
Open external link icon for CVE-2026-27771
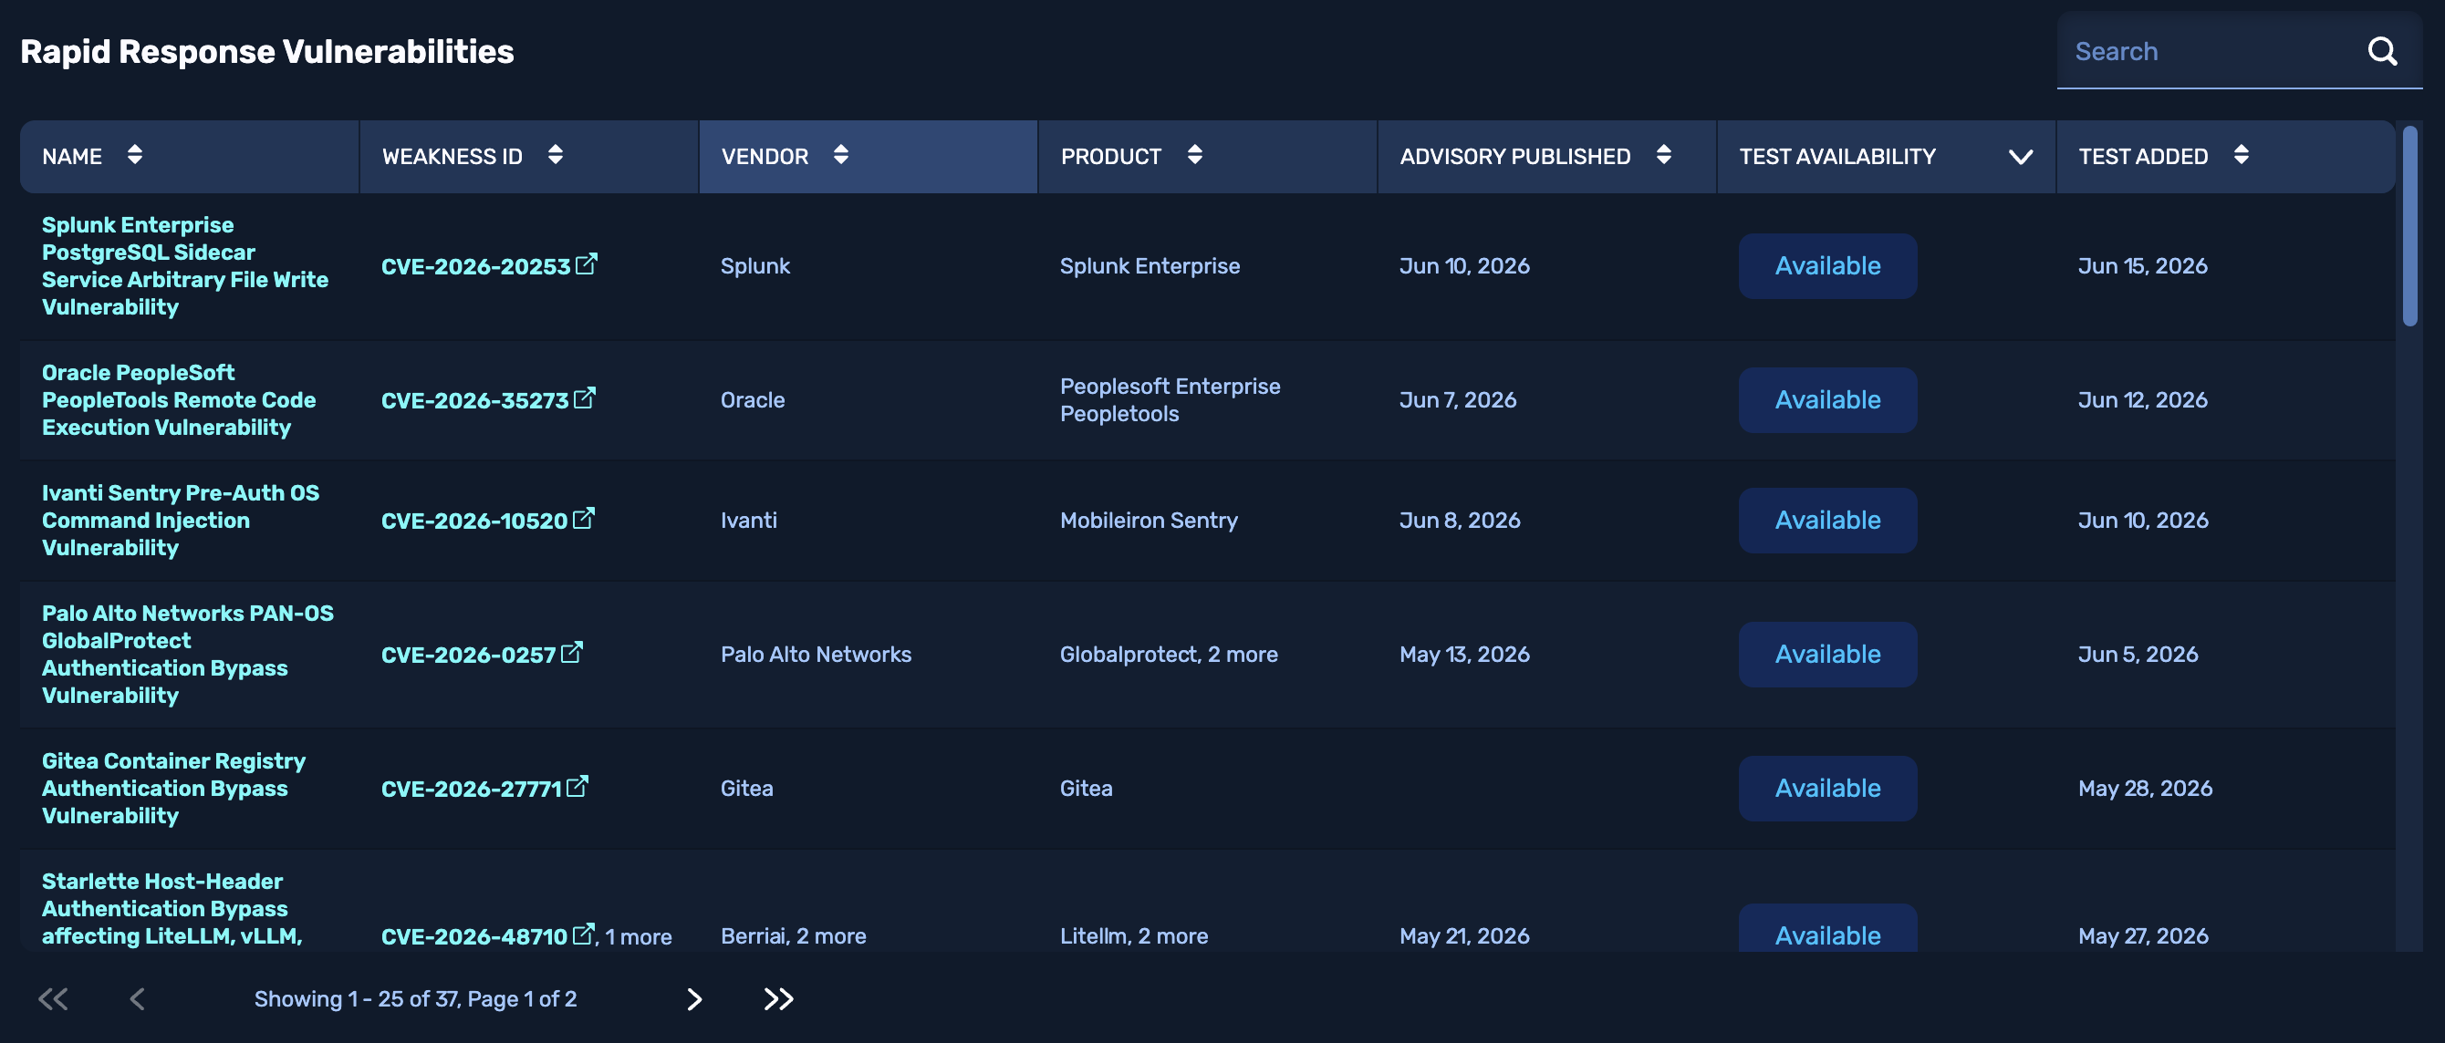577,786
